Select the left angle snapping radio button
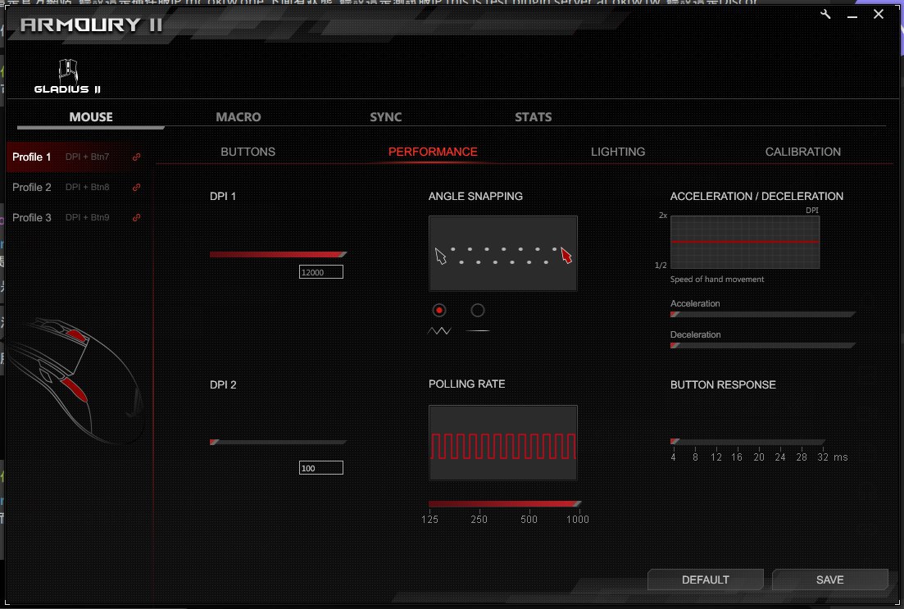The height and width of the screenshot is (609, 904). 439,311
